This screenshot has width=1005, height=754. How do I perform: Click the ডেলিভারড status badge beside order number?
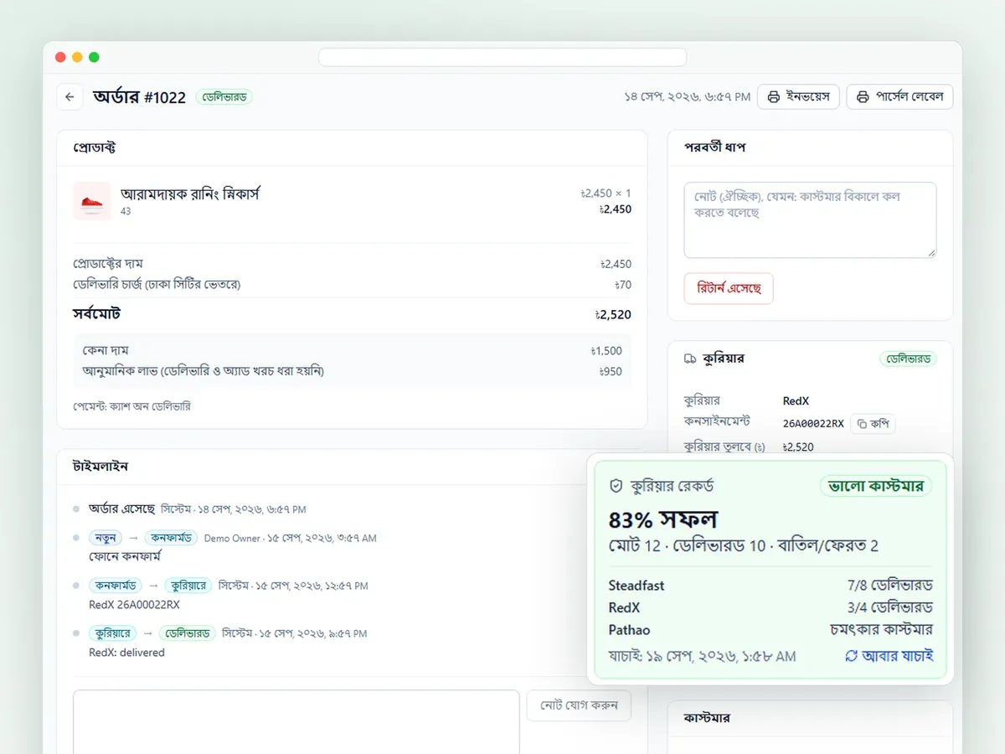224,97
